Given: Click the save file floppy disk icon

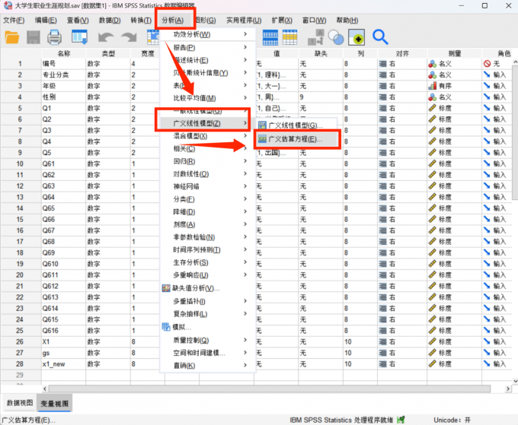Looking at the screenshot, I should pos(34,37).
